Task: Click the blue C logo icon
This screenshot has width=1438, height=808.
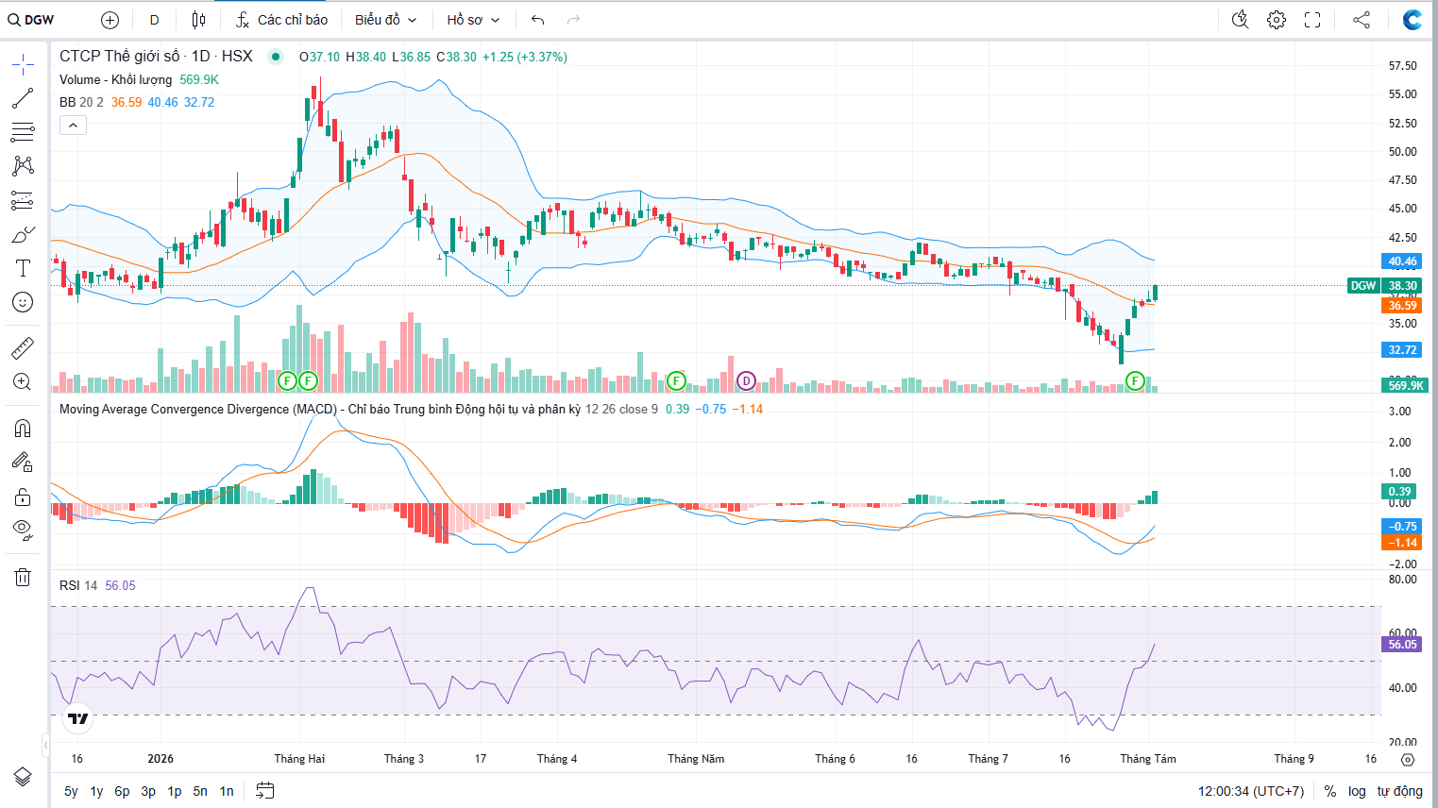Action: [x=1413, y=20]
